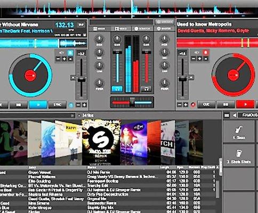Click the left channel GAIN knob

(x=117, y=39)
